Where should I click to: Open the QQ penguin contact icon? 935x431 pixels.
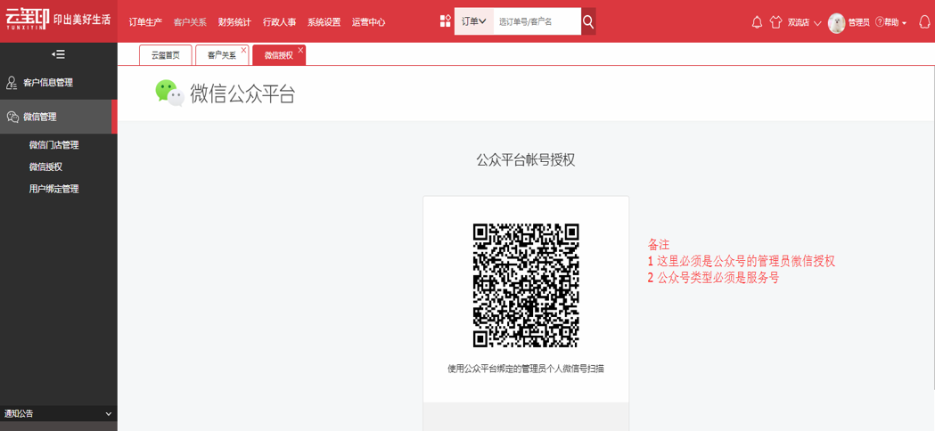(924, 22)
